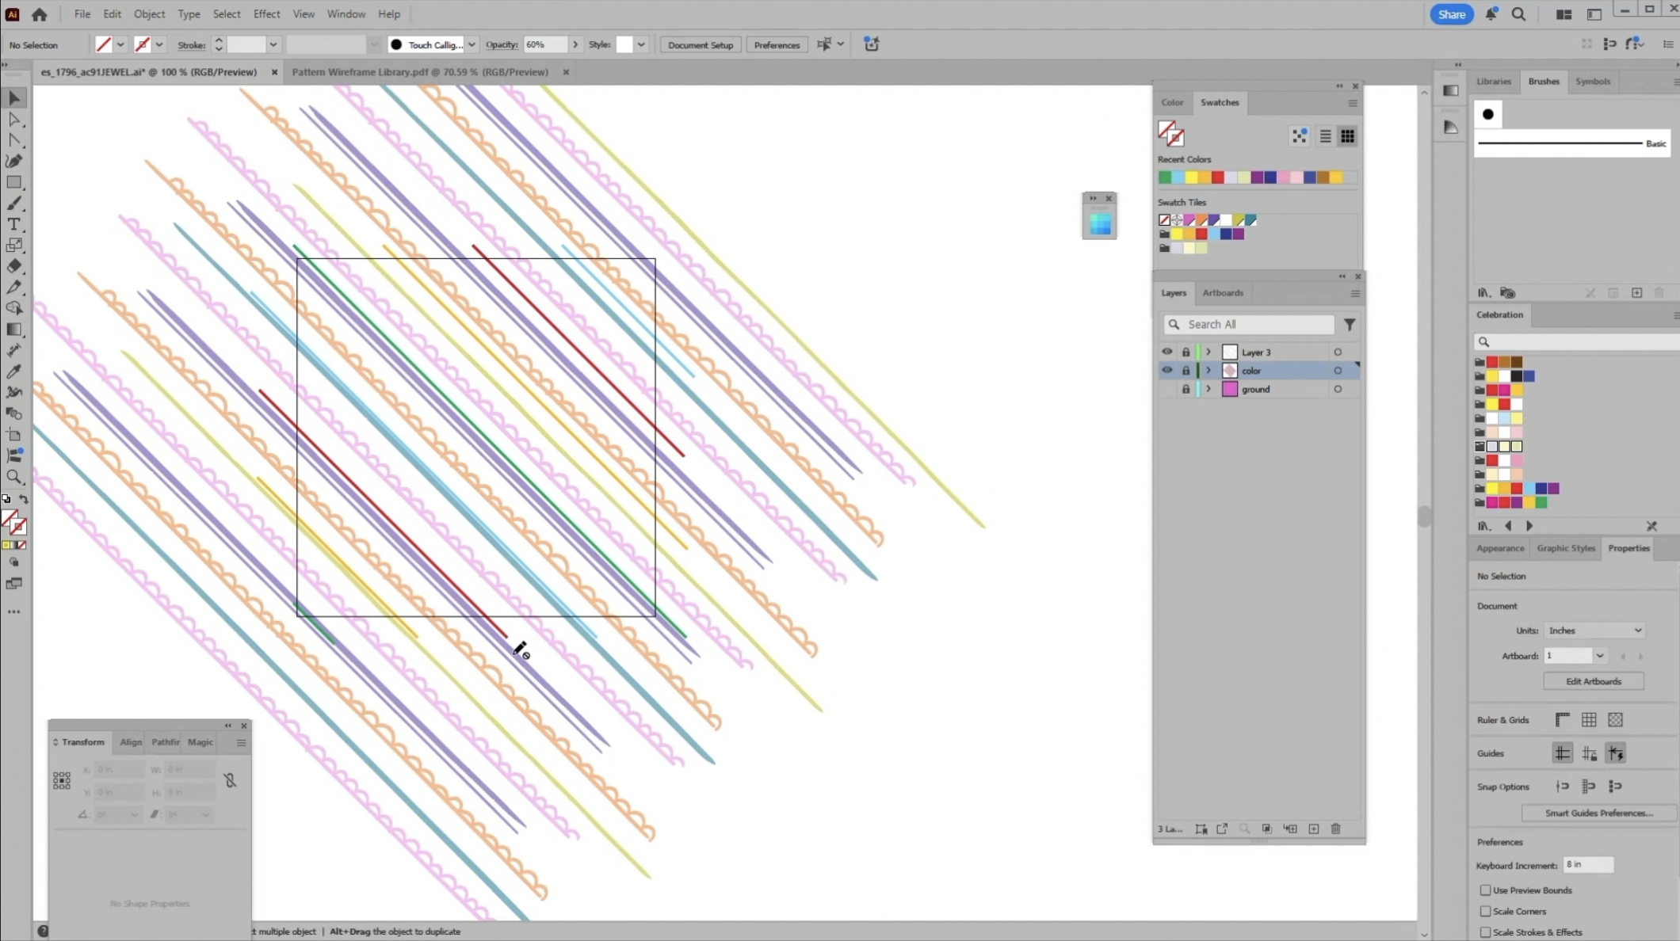This screenshot has height=941, width=1680.
Task: Select the Eyedropper tool
Action: click(14, 372)
